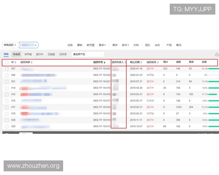Screen dimensions: 219x175
Task: View the 概况 section
Action: pyautogui.click(x=178, y=45)
